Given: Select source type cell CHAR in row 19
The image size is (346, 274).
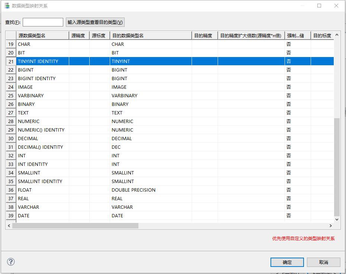Looking at the screenshot, I should click(x=42, y=44).
